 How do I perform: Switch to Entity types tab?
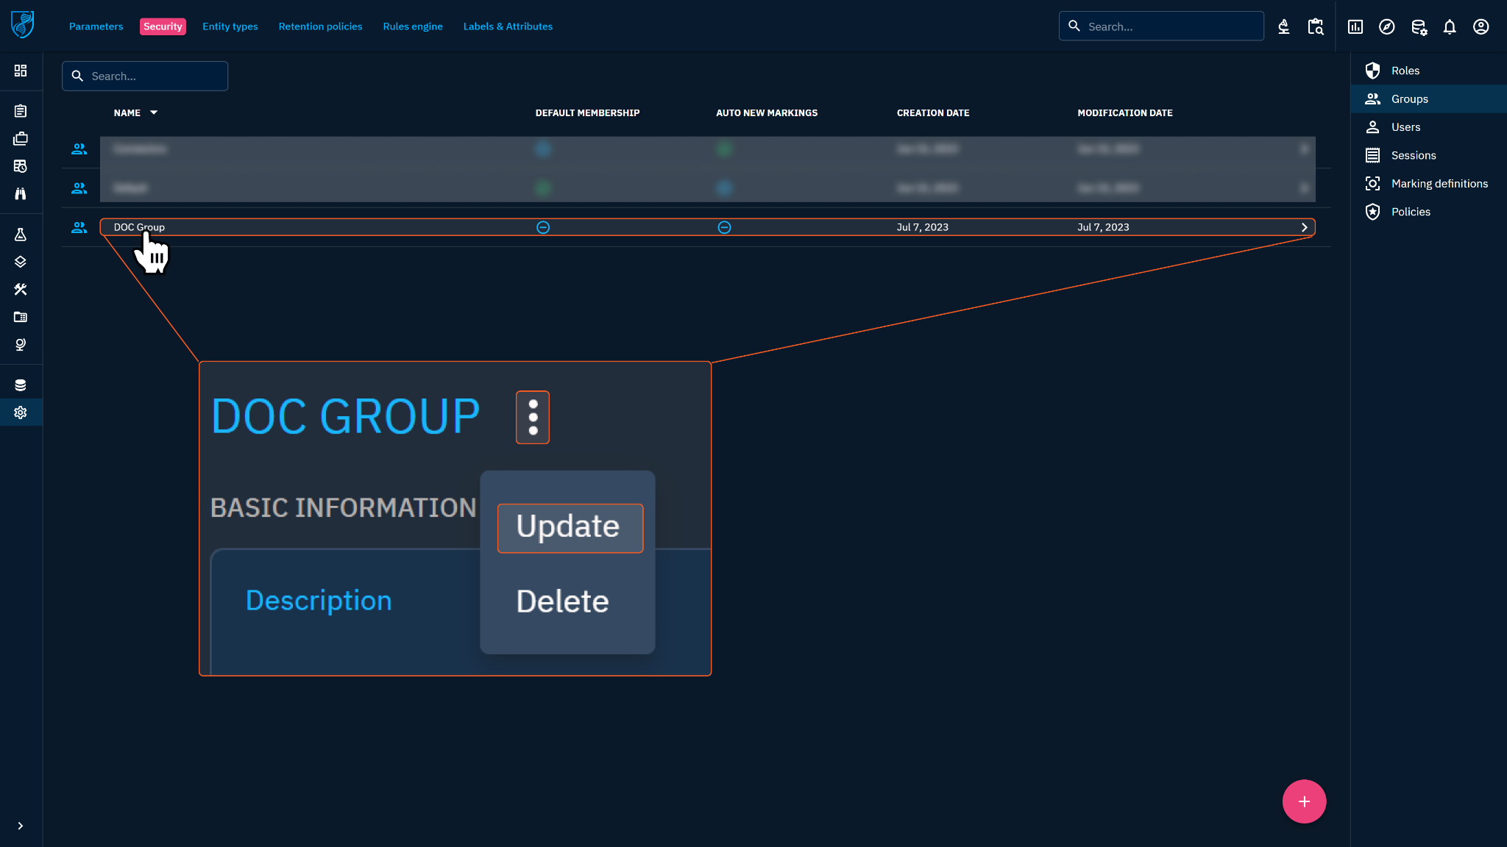tap(230, 26)
